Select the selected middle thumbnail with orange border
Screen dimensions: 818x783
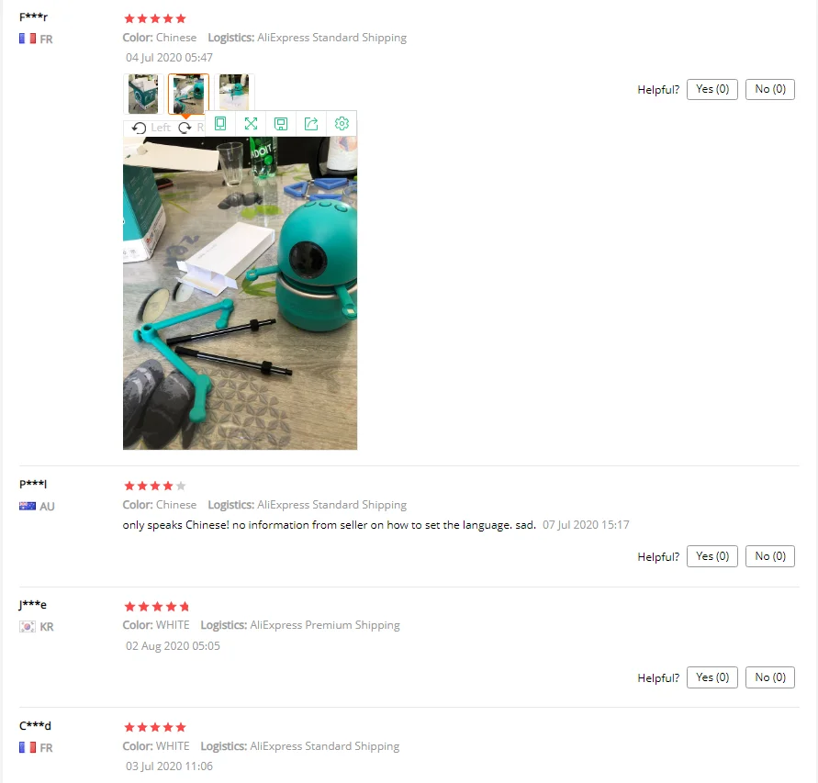pyautogui.click(x=188, y=94)
